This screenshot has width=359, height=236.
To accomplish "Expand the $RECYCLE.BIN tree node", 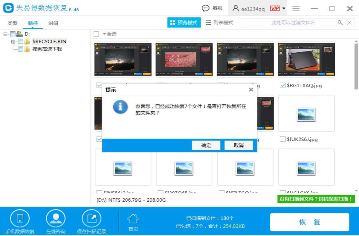I will point(13,42).
